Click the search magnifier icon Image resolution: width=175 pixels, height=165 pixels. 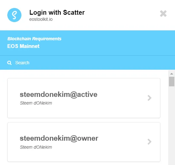[x=9, y=63]
